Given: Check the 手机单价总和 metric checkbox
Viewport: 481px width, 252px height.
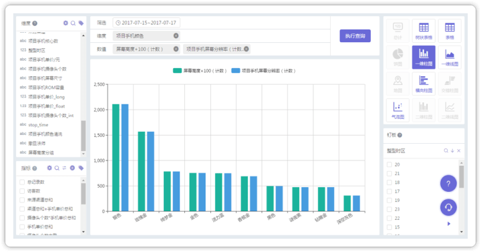Looking at the screenshot, I should pyautogui.click(x=22, y=227).
